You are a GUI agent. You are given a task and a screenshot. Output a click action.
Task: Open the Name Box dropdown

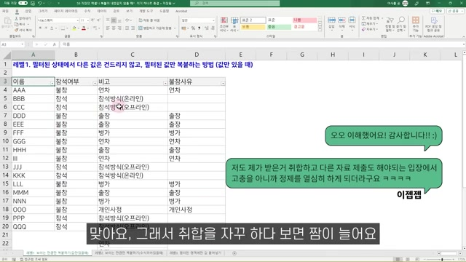[x=23, y=44]
